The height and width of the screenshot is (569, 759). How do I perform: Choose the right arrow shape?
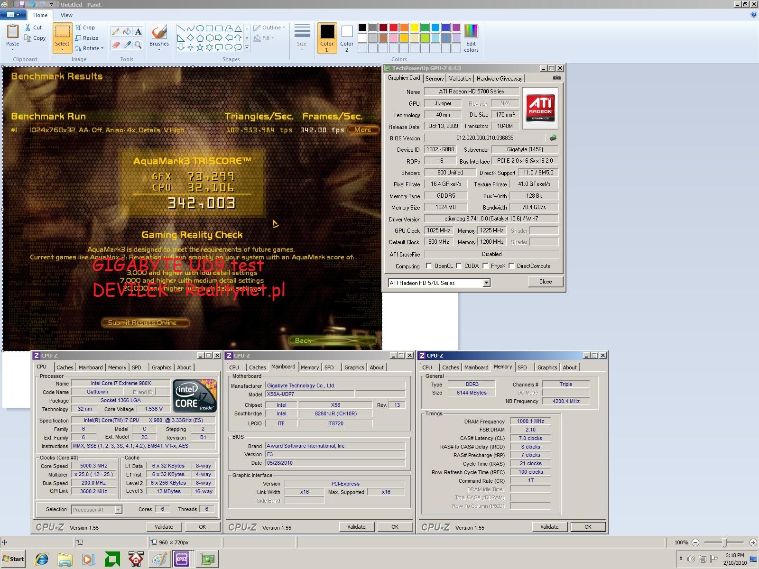(219, 38)
